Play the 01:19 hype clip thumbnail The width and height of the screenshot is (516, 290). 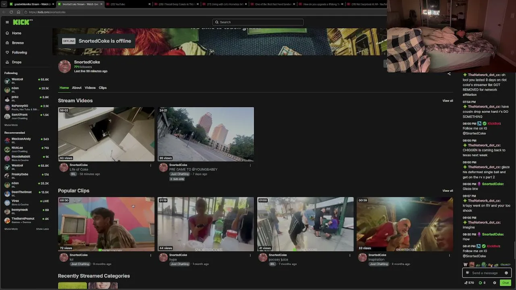click(x=206, y=224)
